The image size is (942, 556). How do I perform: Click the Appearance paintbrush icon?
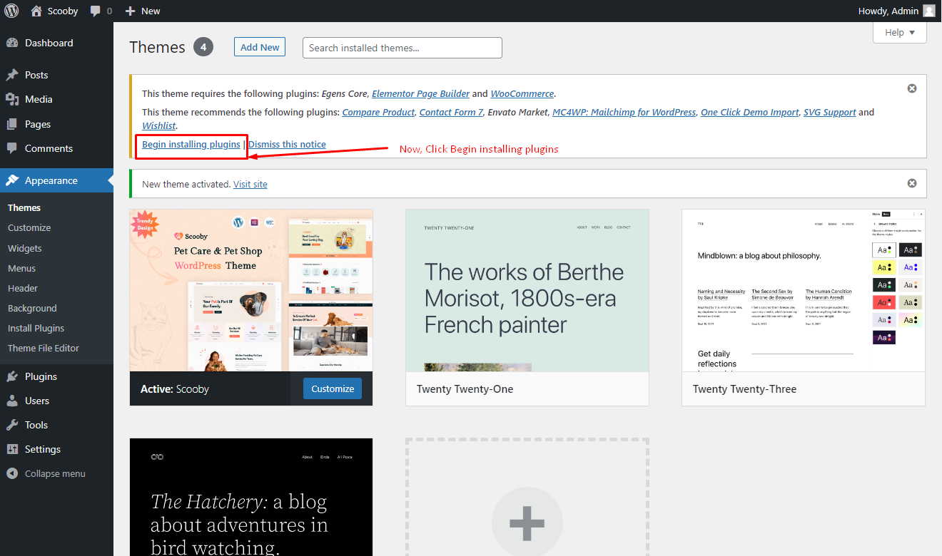coord(12,180)
